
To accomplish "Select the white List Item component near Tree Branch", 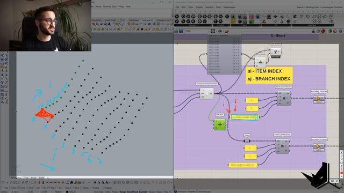I will [260, 63].
